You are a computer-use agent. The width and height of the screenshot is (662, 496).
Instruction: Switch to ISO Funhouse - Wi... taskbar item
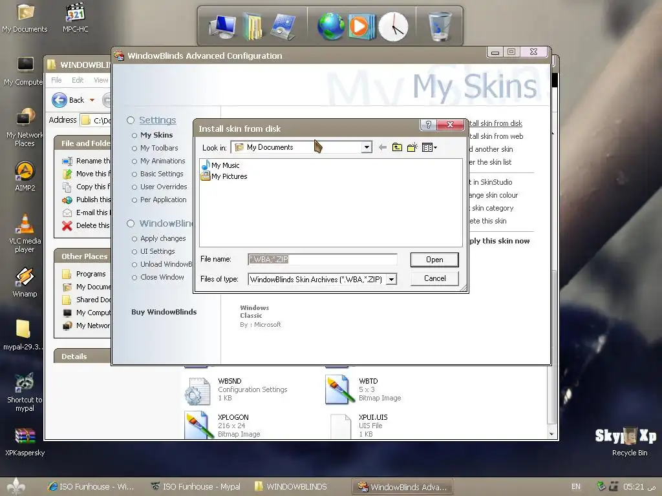point(91,486)
